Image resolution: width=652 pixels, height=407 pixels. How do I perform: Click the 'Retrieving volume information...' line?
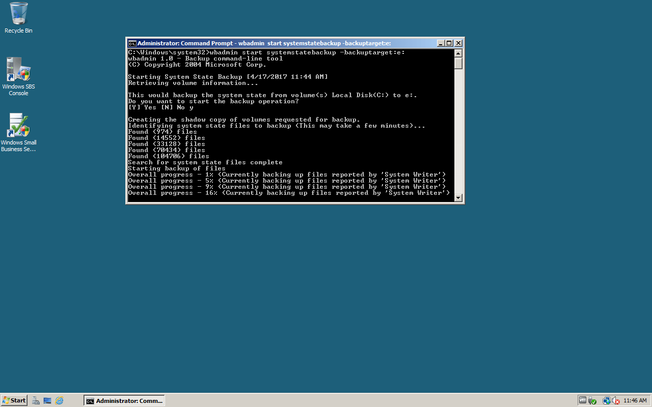193,83
